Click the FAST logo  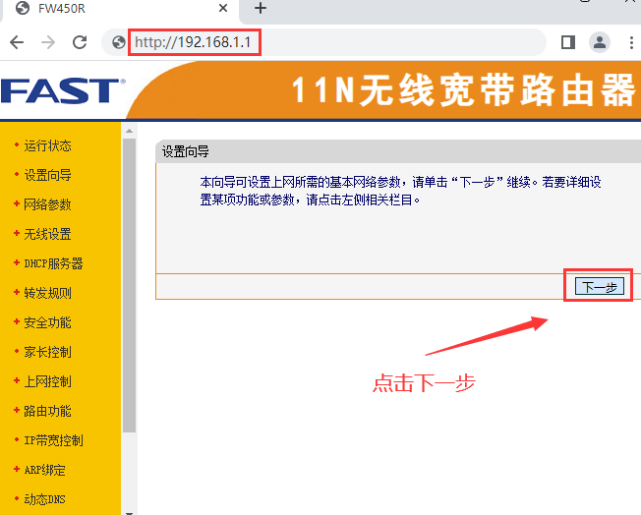click(63, 90)
